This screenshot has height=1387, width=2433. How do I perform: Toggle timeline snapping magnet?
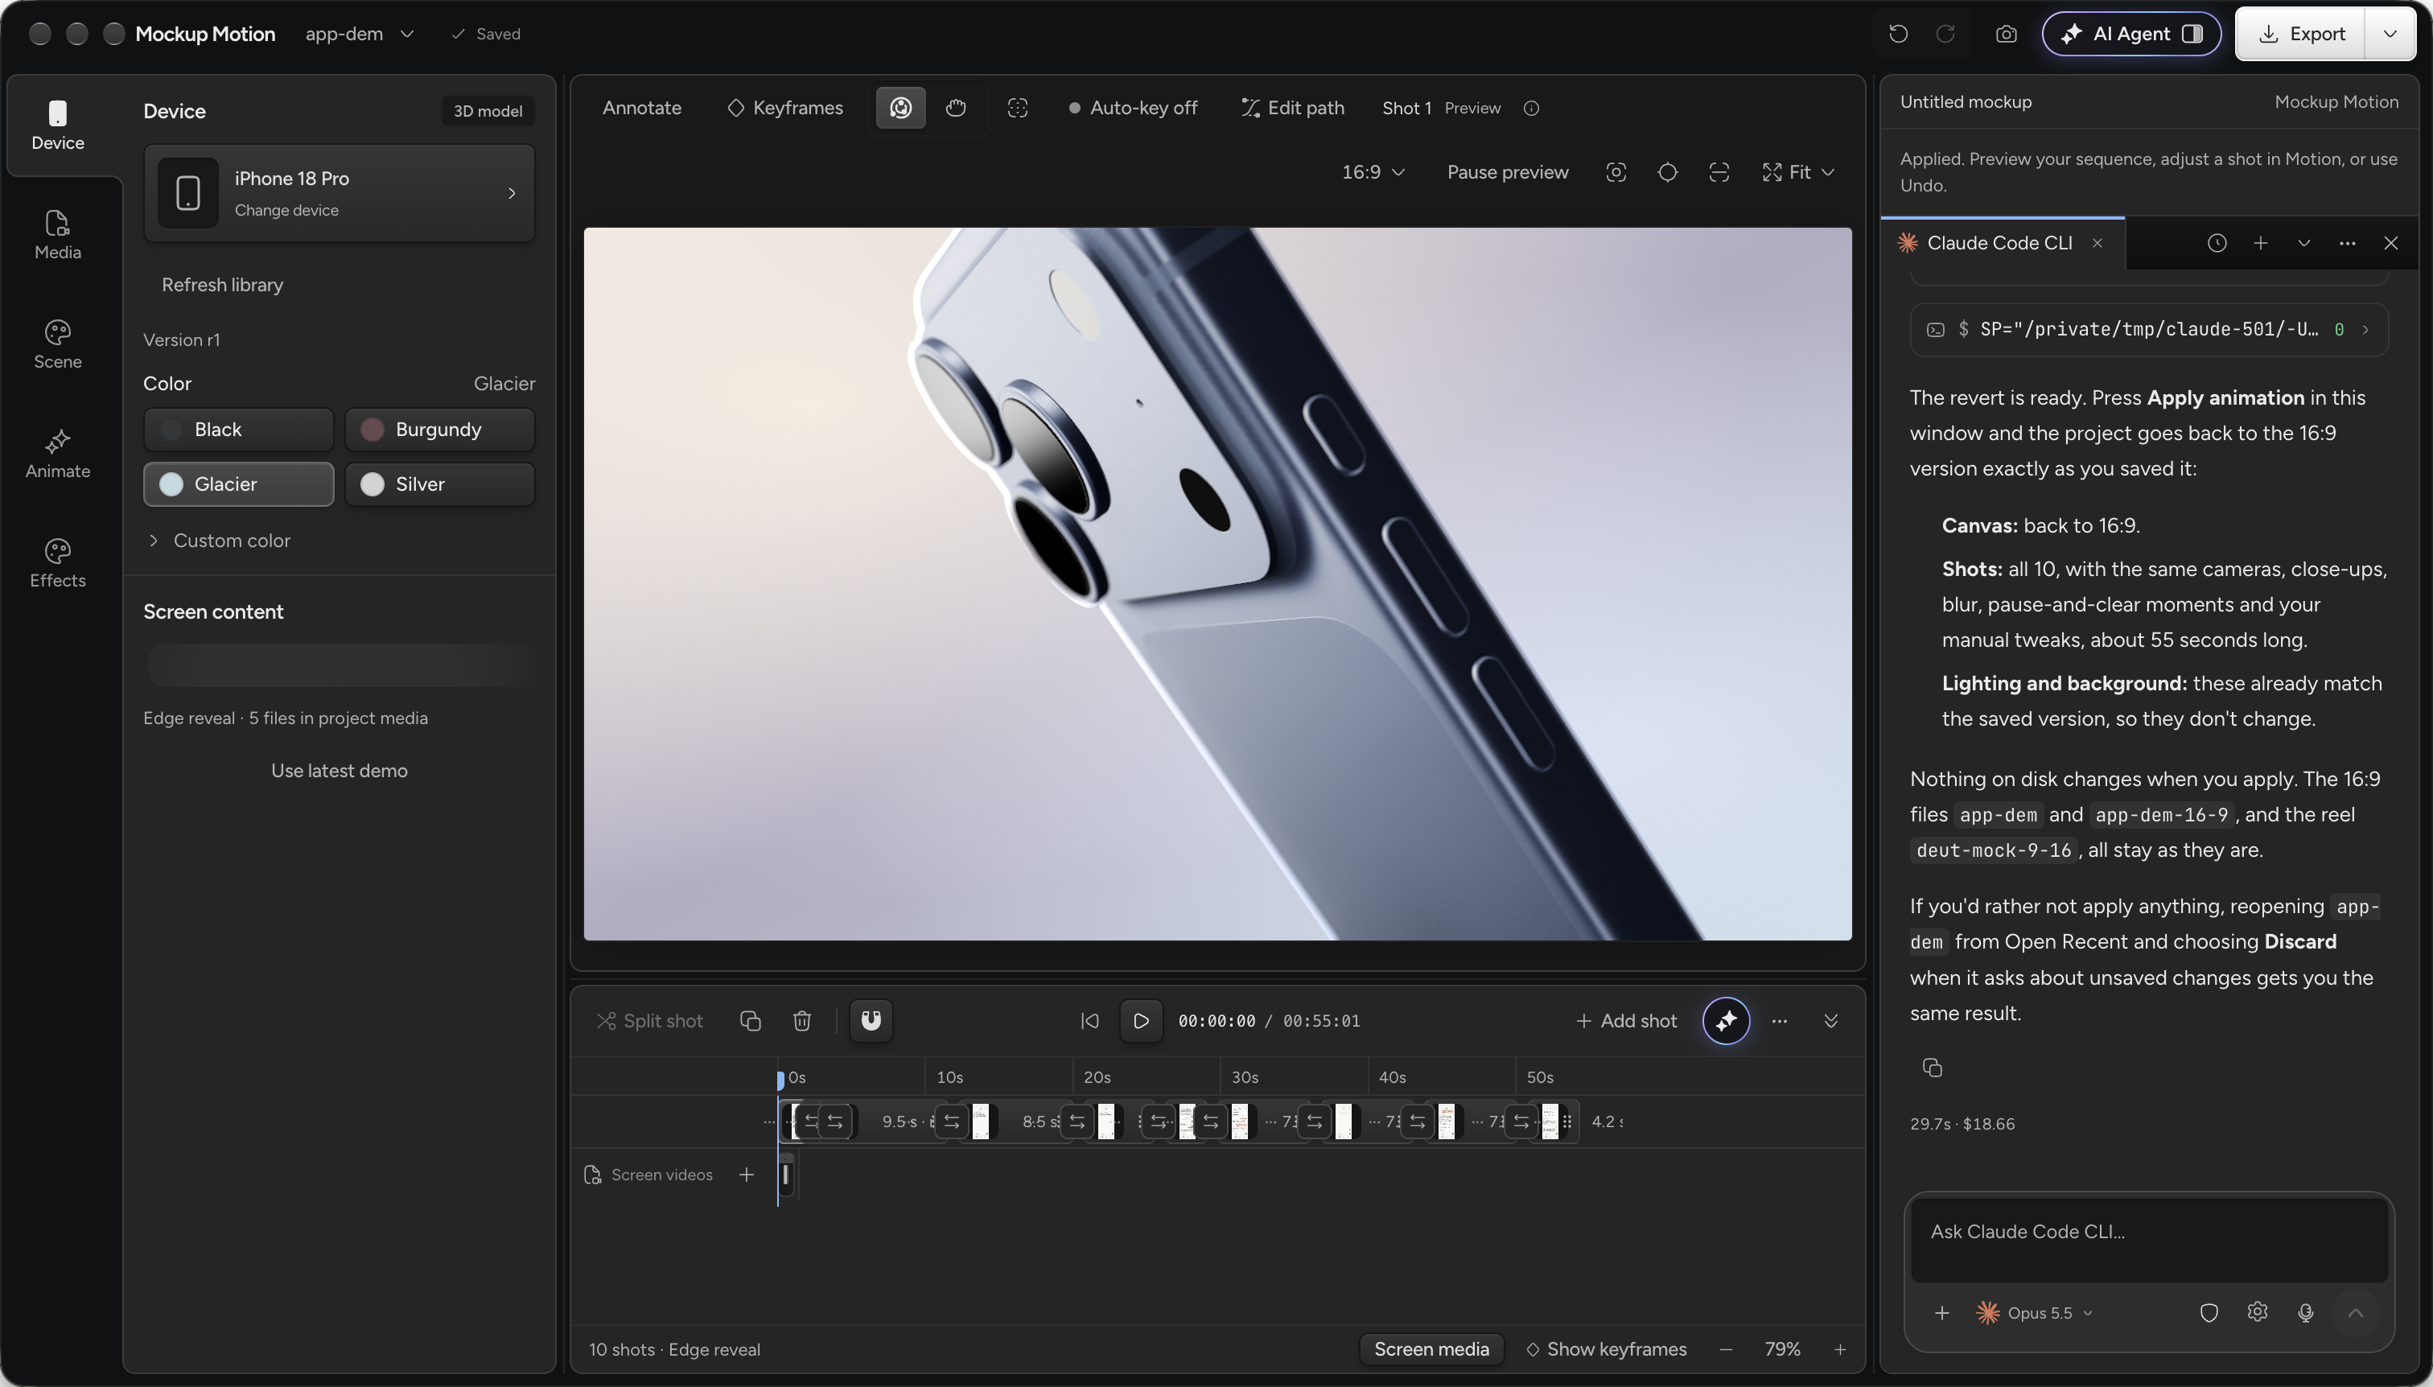(871, 1021)
